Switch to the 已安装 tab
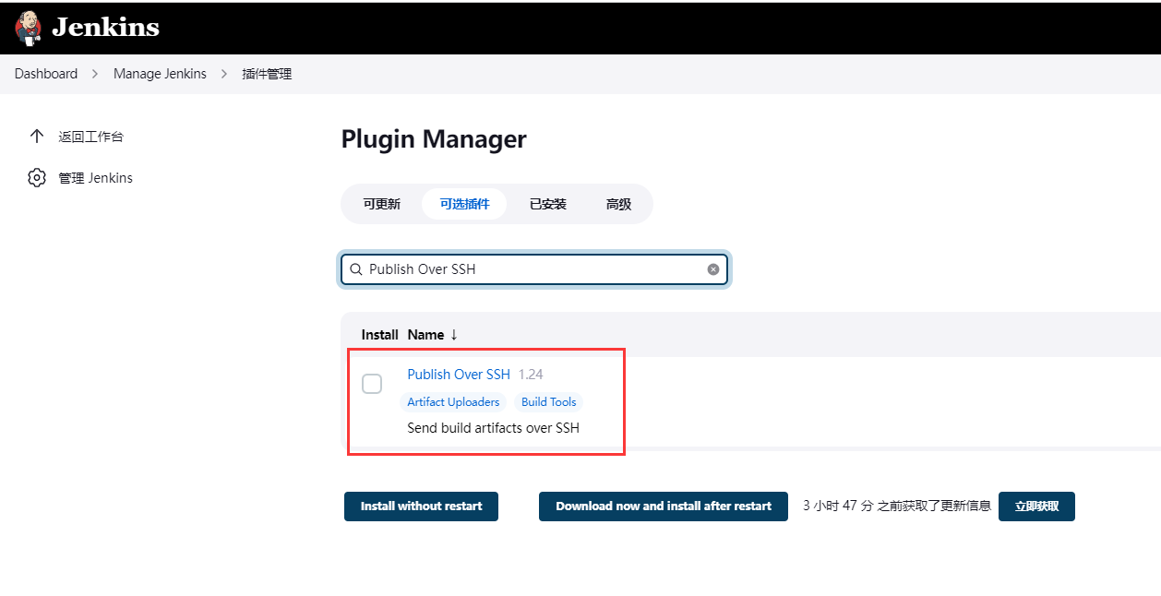The image size is (1161, 596). 548,204
